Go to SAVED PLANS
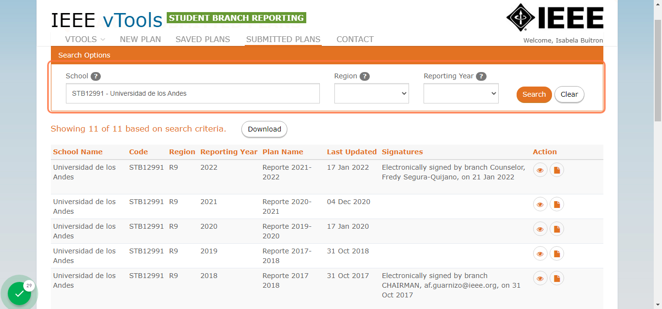Screen dimensions: 662x309 click(203, 39)
